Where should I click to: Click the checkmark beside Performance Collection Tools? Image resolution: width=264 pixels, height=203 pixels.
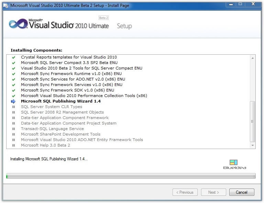(x=13, y=96)
